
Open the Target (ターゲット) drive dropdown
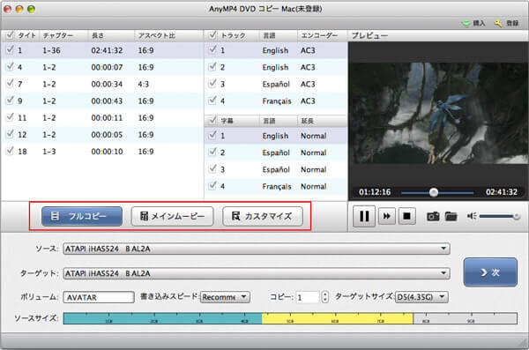257,273
